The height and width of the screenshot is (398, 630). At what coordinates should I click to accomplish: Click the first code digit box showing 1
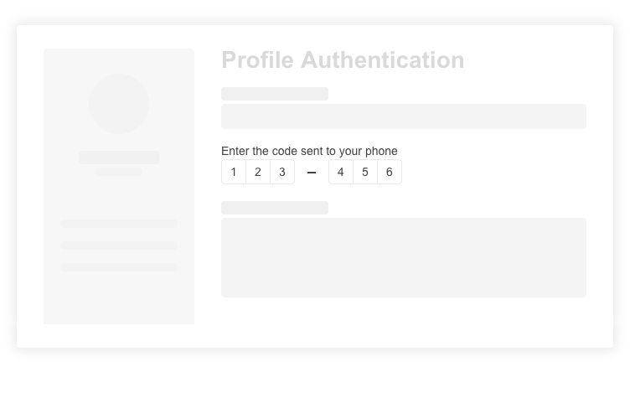click(234, 172)
